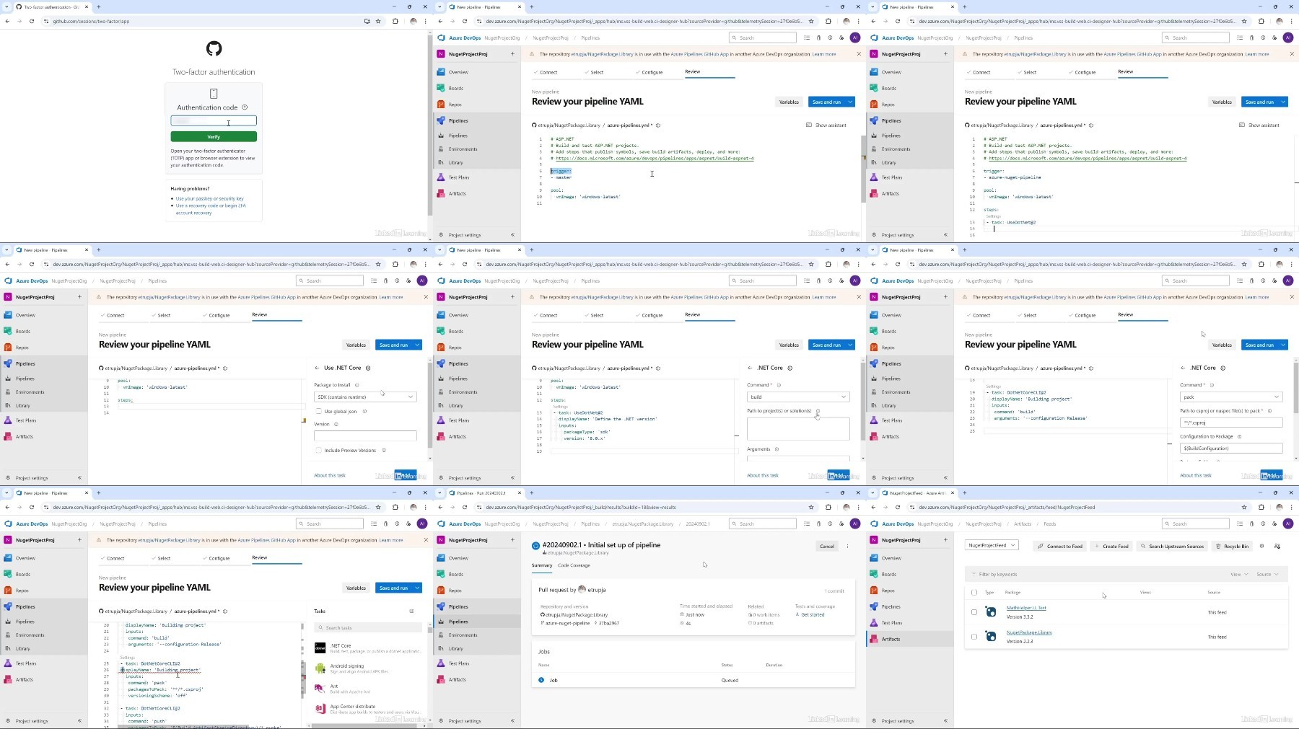Click Search Upstream Sources in the Artifacts window
Screen dimensions: 1299x729
pyautogui.click(x=1172, y=546)
